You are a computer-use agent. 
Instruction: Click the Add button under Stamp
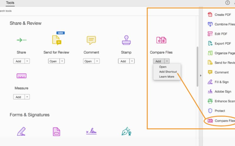124,61
